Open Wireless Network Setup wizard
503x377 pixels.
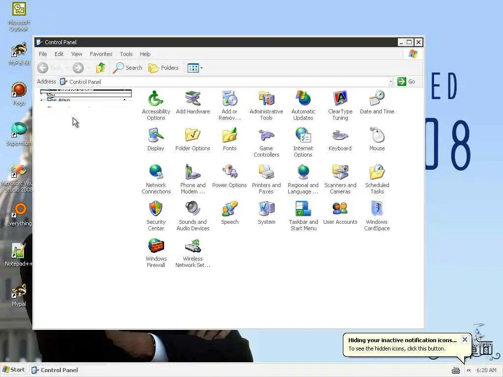click(x=193, y=253)
